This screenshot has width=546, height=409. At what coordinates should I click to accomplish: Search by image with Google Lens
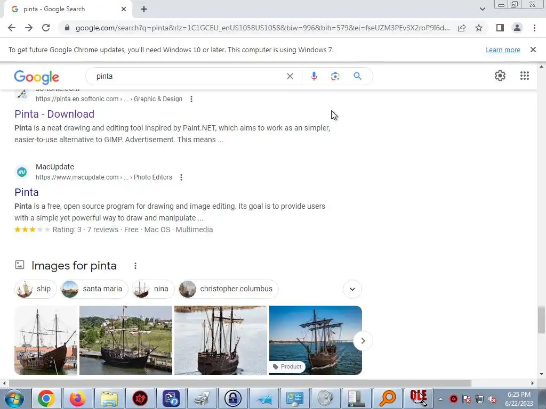(x=335, y=76)
